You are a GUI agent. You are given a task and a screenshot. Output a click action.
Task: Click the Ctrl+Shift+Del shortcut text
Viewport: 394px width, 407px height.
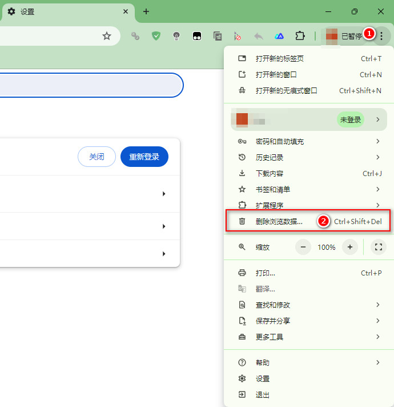357,221
